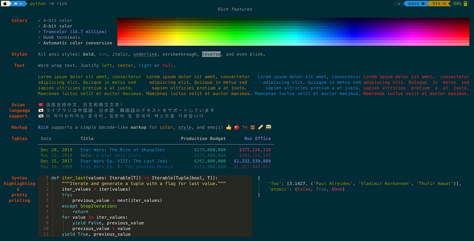Image resolution: width=474 pixels, height=241 pixels.
Task: Click the red word 'full'
Action: click(167, 66)
